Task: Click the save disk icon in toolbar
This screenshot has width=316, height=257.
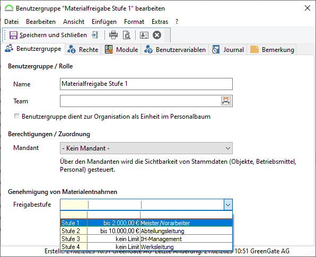Action: coord(13,35)
